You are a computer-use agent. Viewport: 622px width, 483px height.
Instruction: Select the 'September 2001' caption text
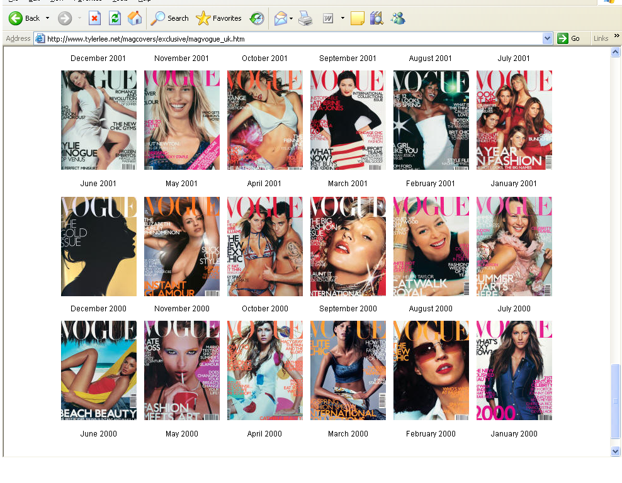coord(348,58)
